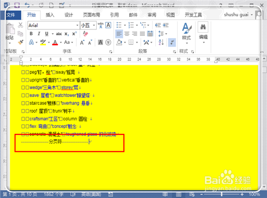
Task: Click the Format Painter brush
Action: (20, 42)
